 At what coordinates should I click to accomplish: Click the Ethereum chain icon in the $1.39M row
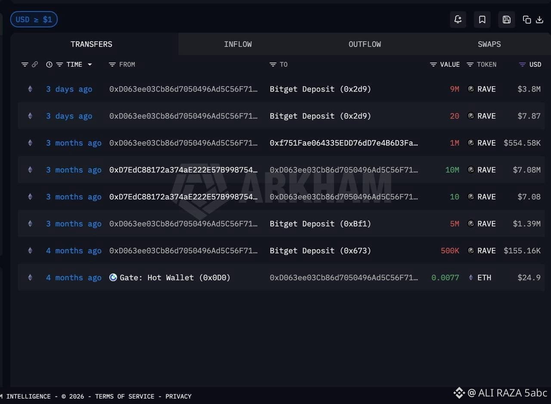[30, 224]
